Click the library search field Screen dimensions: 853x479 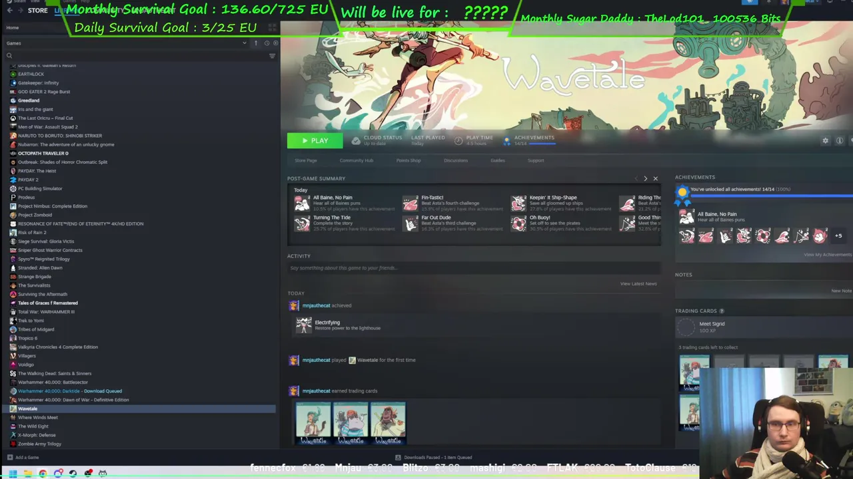point(137,56)
